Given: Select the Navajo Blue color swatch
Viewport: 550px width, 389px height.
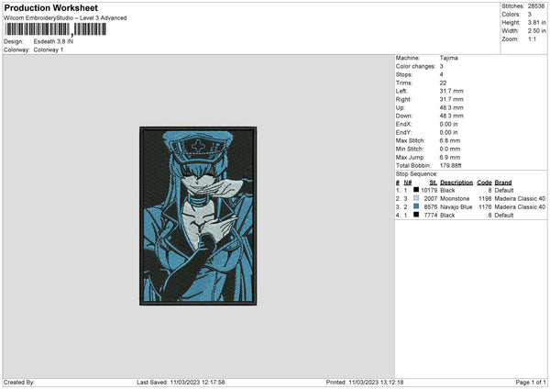Looking at the screenshot, I should pos(416,206).
